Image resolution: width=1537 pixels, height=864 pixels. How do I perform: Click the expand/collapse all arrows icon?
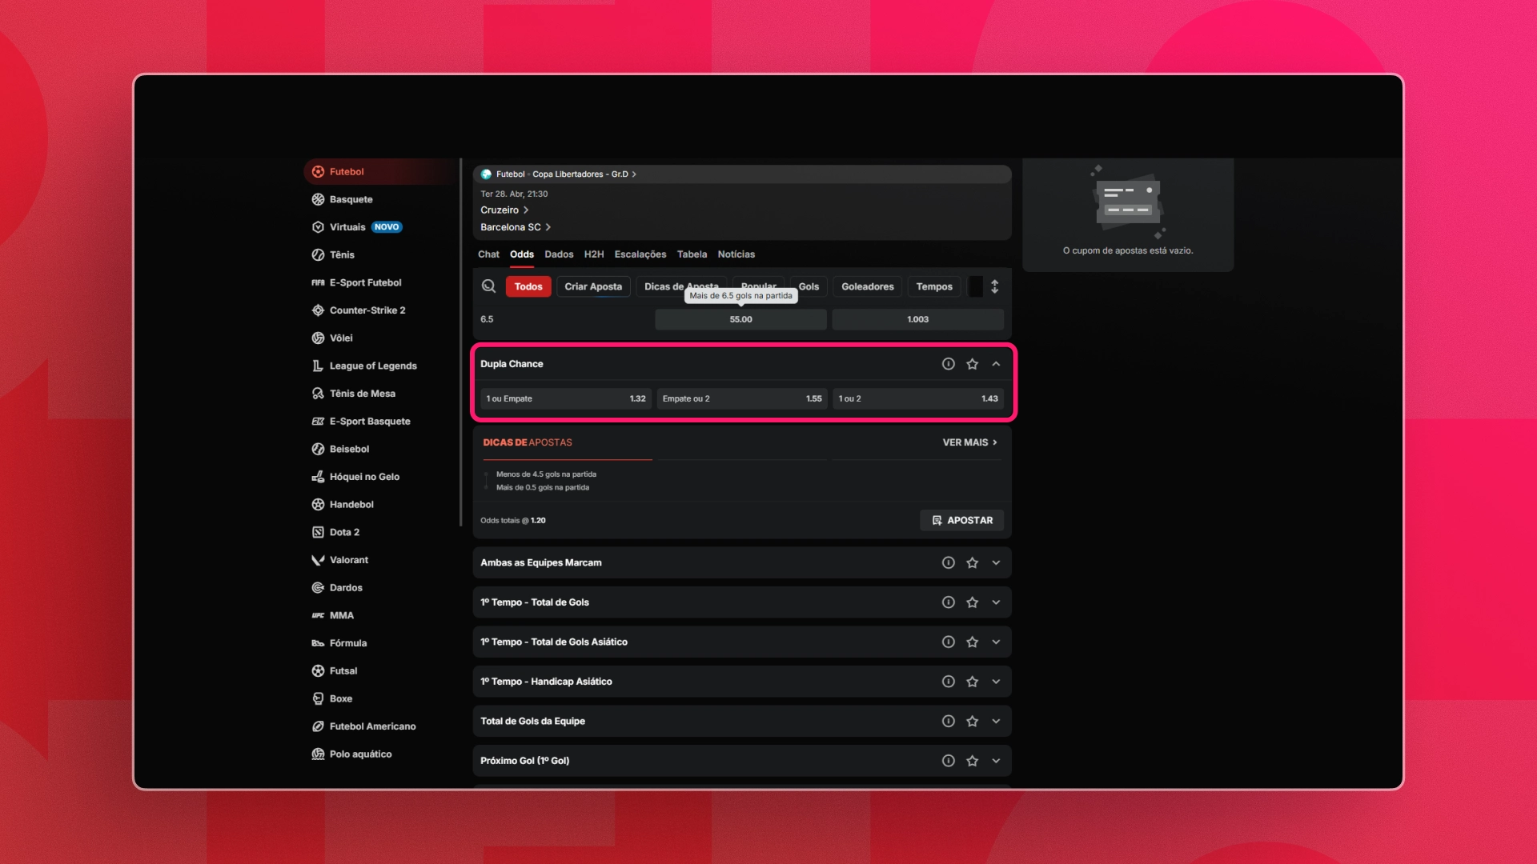tap(995, 286)
